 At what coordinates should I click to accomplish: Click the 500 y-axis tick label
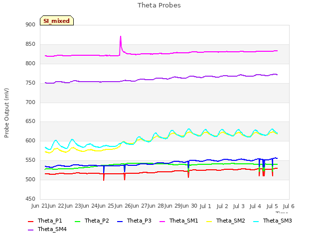(x=30, y=179)
